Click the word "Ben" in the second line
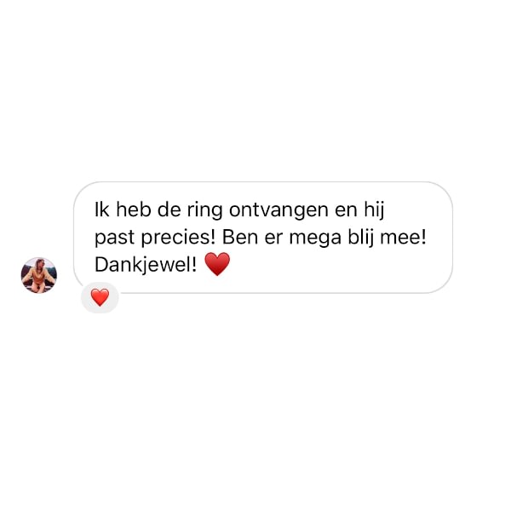The width and height of the screenshot is (511, 511). tap(240, 237)
